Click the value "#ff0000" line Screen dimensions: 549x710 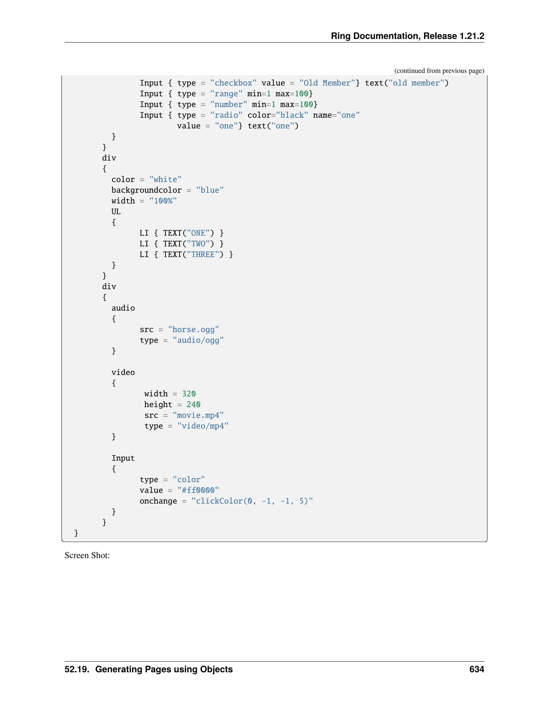coord(179,491)
